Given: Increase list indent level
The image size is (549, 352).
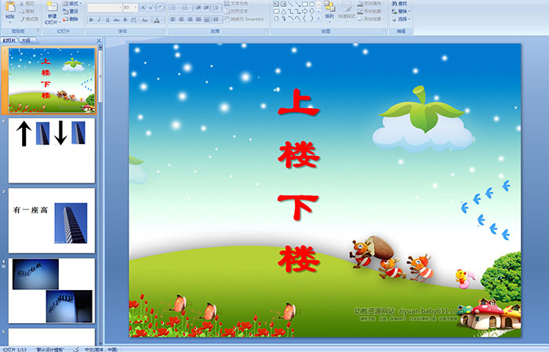Looking at the screenshot, I should [206, 7].
